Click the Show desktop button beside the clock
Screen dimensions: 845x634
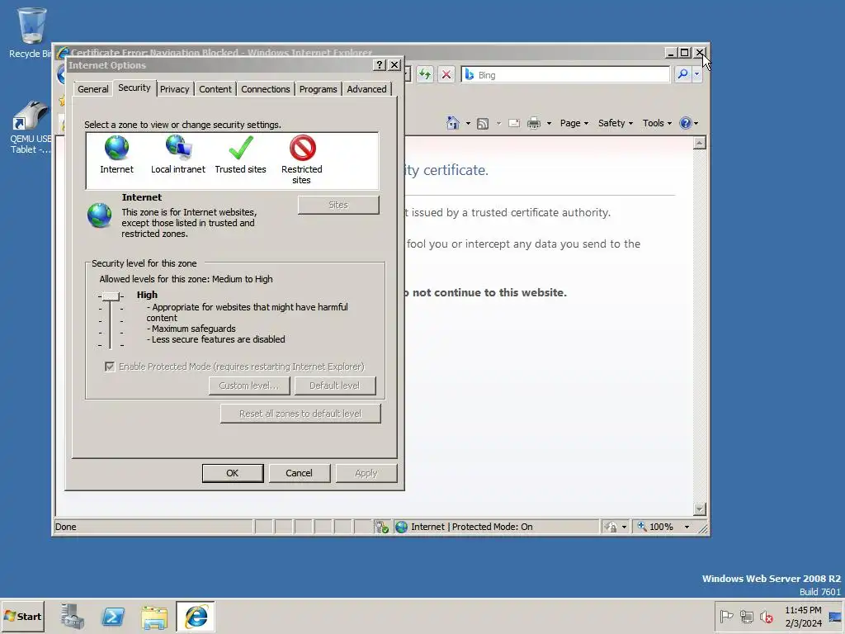coord(835,616)
